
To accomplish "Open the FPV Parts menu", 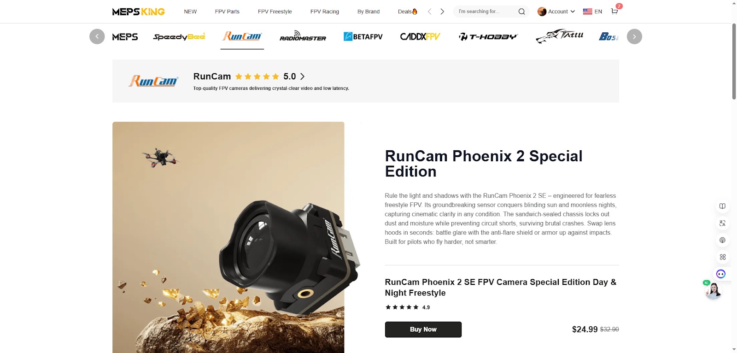I will tap(227, 12).
